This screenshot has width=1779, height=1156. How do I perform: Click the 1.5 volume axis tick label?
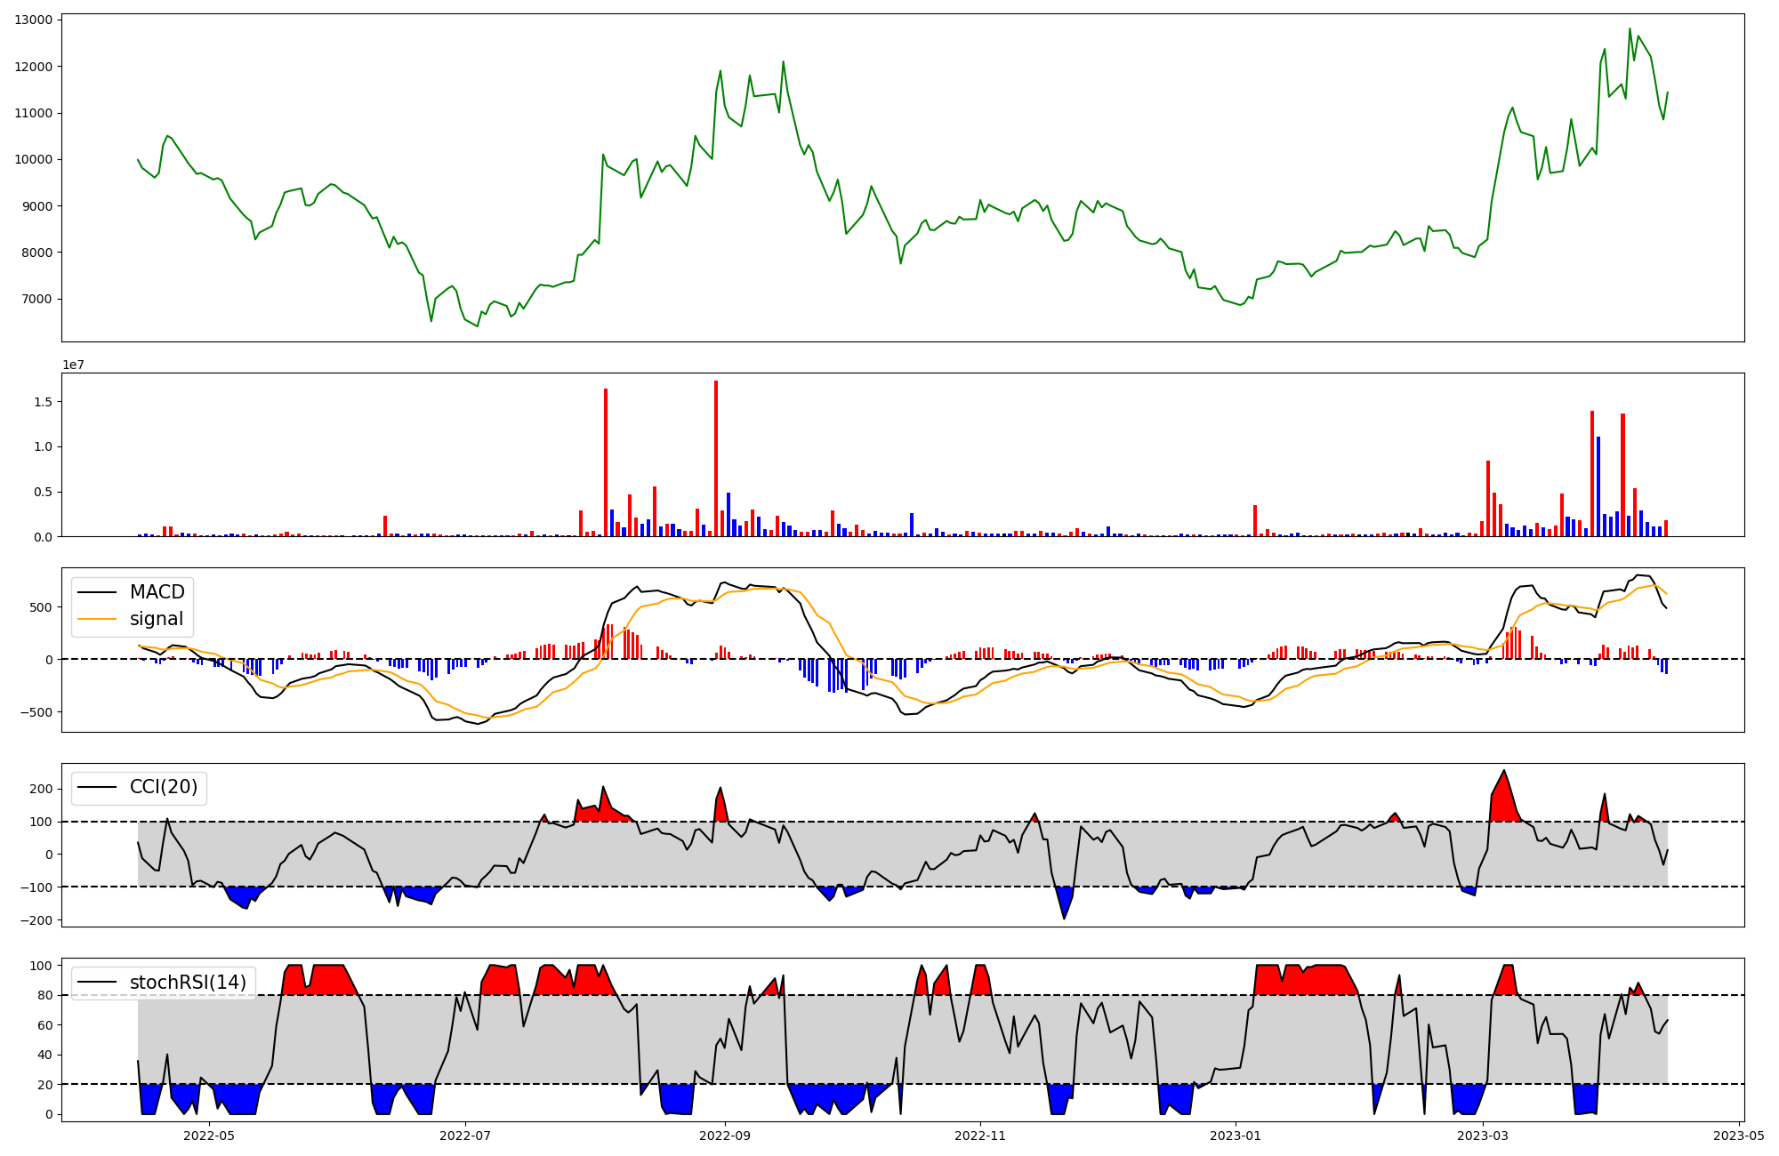tap(44, 402)
